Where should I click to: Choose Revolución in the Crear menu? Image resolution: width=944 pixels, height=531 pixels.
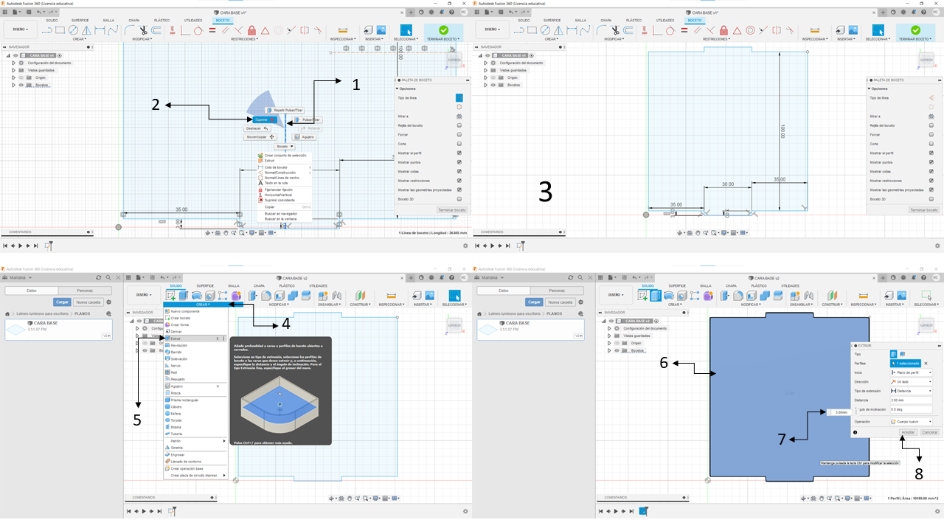[x=195, y=345]
